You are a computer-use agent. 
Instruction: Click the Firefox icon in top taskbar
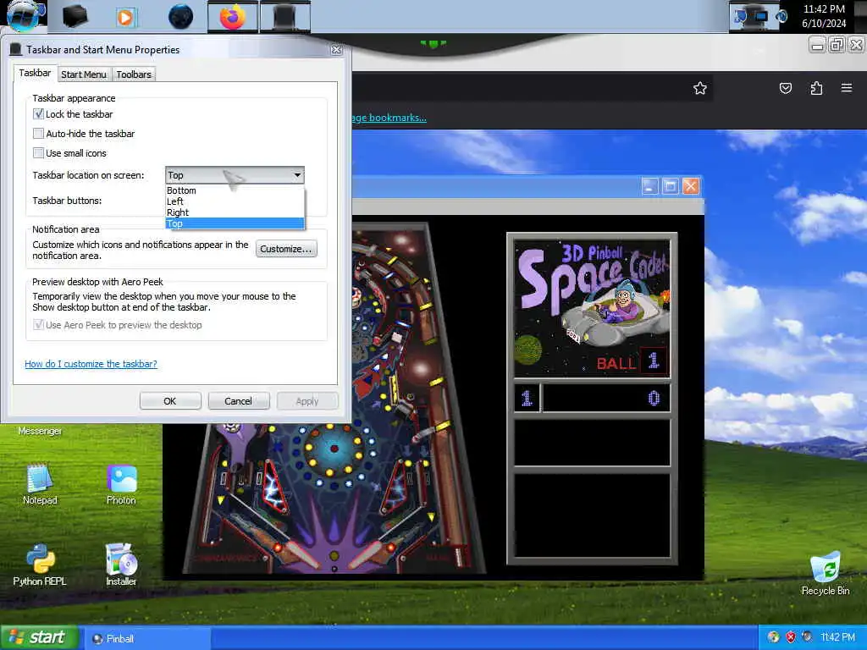coord(232,17)
